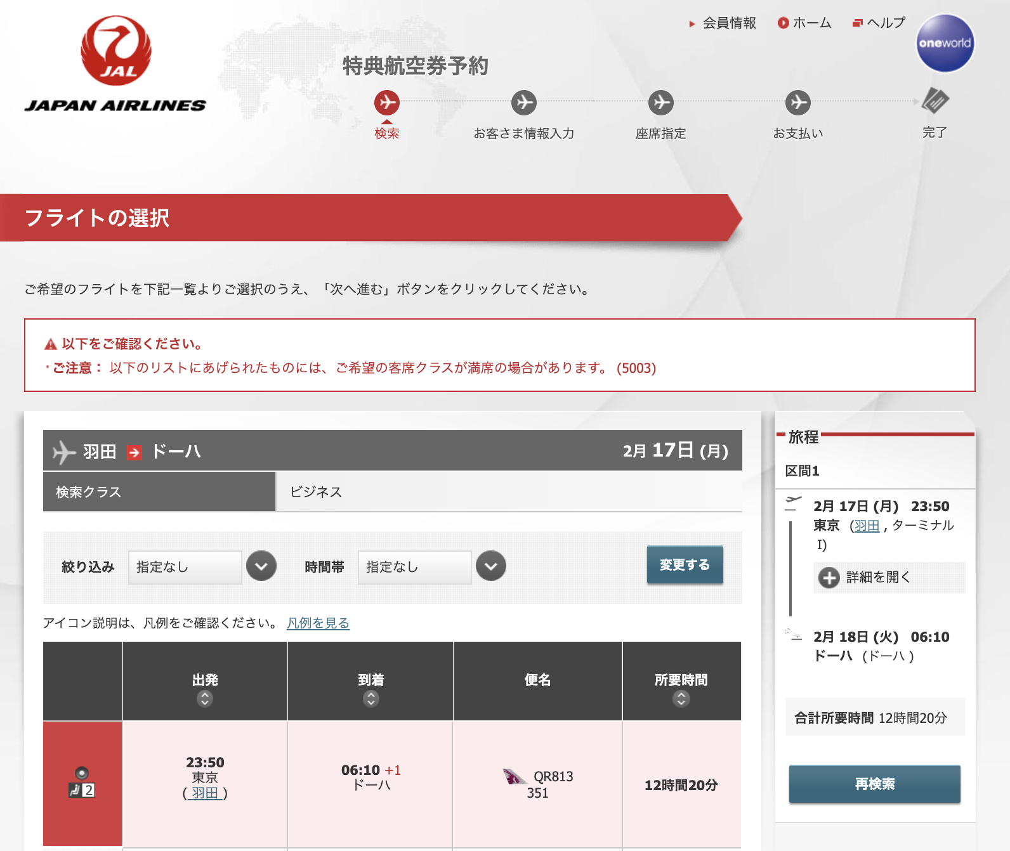Viewport: 1010px width, 851px height.
Task: Click the arrival plane icon in 旅程
Action: pyautogui.click(x=793, y=634)
